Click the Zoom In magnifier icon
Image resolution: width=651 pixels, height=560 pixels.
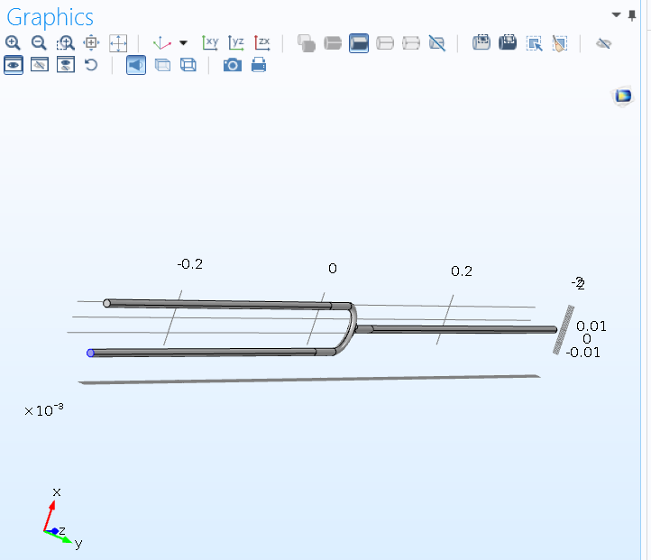pyautogui.click(x=13, y=42)
